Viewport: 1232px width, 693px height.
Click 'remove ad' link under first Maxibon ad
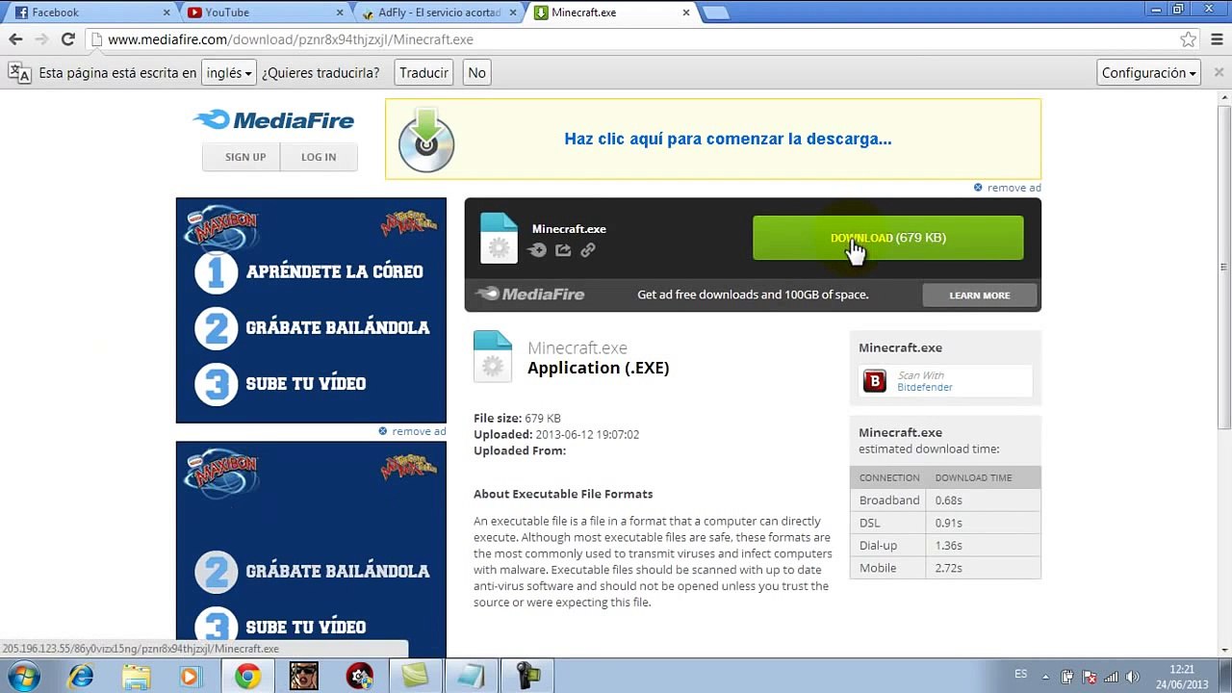pos(419,431)
